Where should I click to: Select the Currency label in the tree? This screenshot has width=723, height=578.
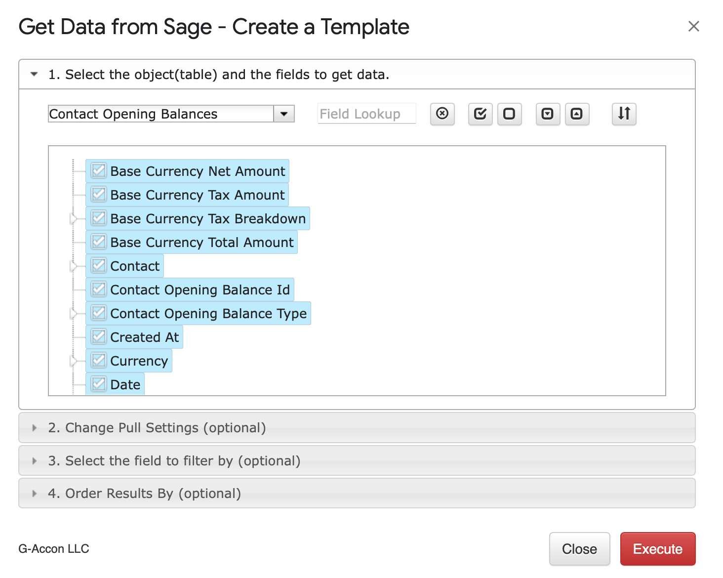(139, 361)
